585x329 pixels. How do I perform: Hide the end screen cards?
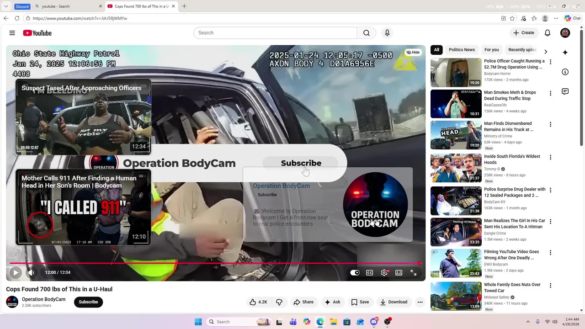point(413,52)
